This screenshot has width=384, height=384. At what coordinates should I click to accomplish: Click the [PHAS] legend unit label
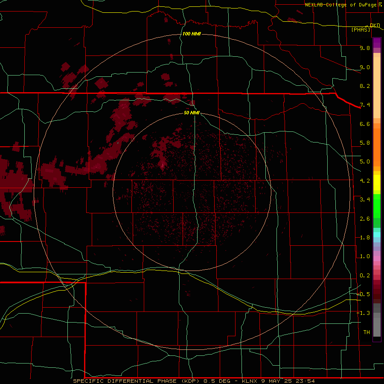tap(361, 29)
